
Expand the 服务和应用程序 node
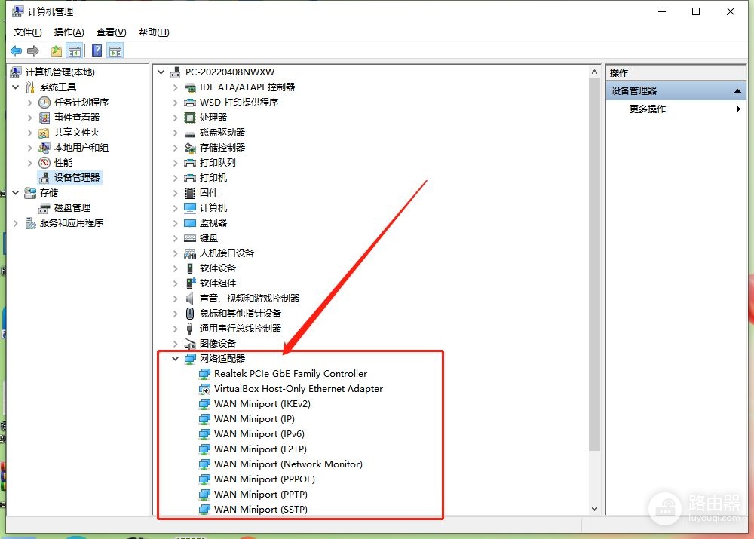[x=15, y=222]
